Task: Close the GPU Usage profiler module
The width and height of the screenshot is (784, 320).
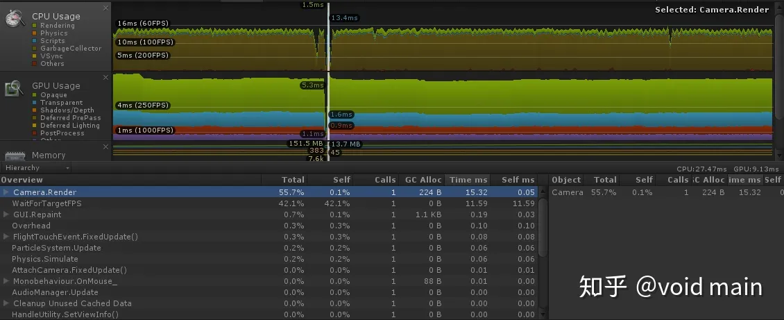Action: [105, 78]
